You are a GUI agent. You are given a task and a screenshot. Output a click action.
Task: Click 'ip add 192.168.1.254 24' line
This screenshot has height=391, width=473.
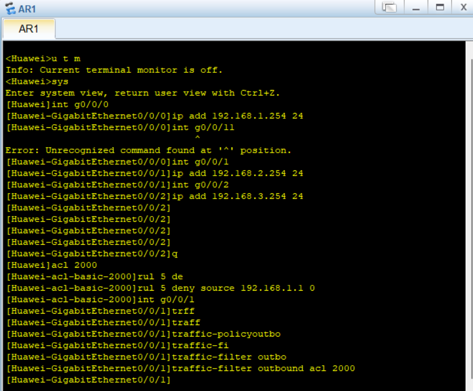pyautogui.click(x=155, y=116)
